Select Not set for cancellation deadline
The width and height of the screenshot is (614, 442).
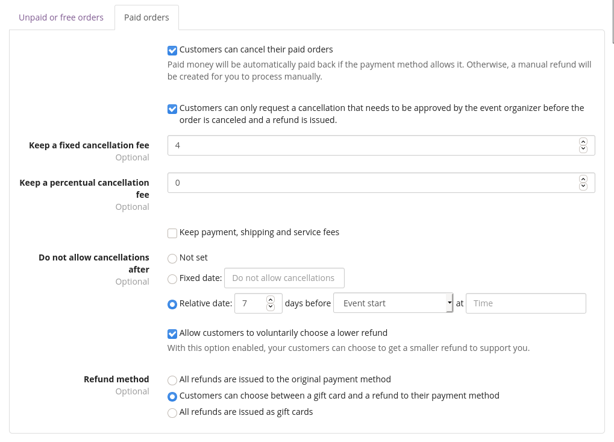[x=172, y=258]
